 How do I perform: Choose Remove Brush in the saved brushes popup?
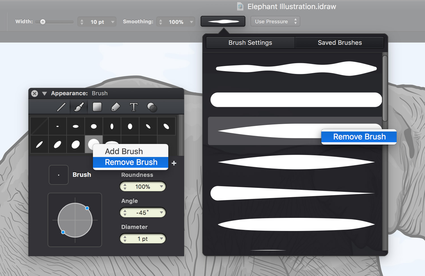coord(359,137)
